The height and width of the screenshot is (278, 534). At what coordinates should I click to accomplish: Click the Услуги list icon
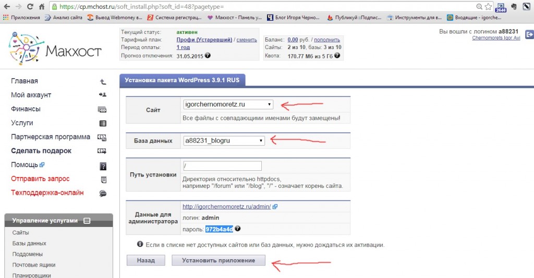[x=103, y=123]
